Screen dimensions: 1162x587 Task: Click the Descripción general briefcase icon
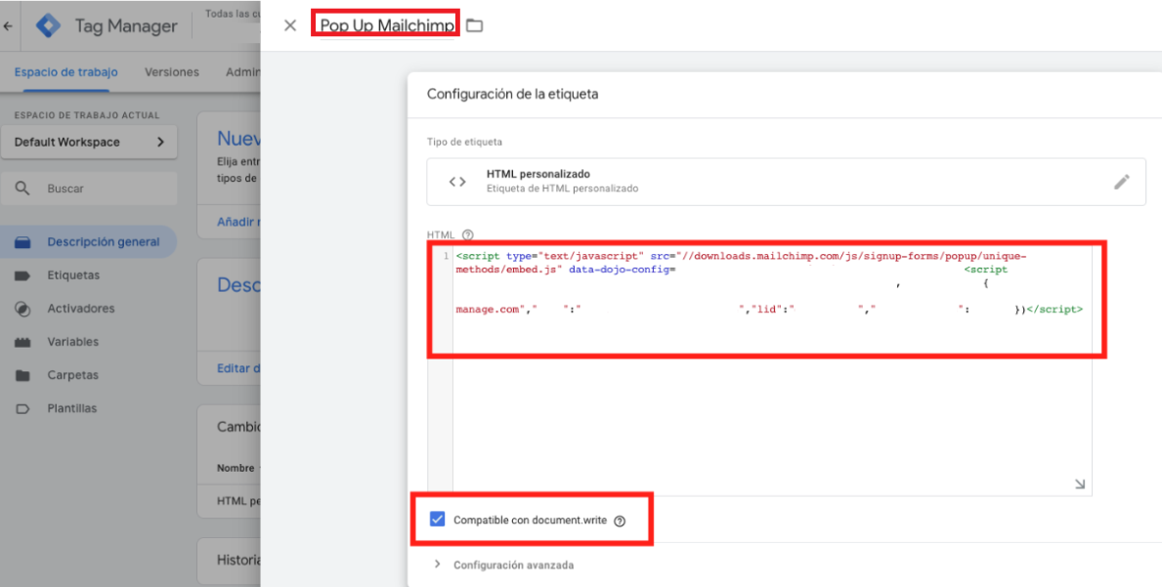23,242
